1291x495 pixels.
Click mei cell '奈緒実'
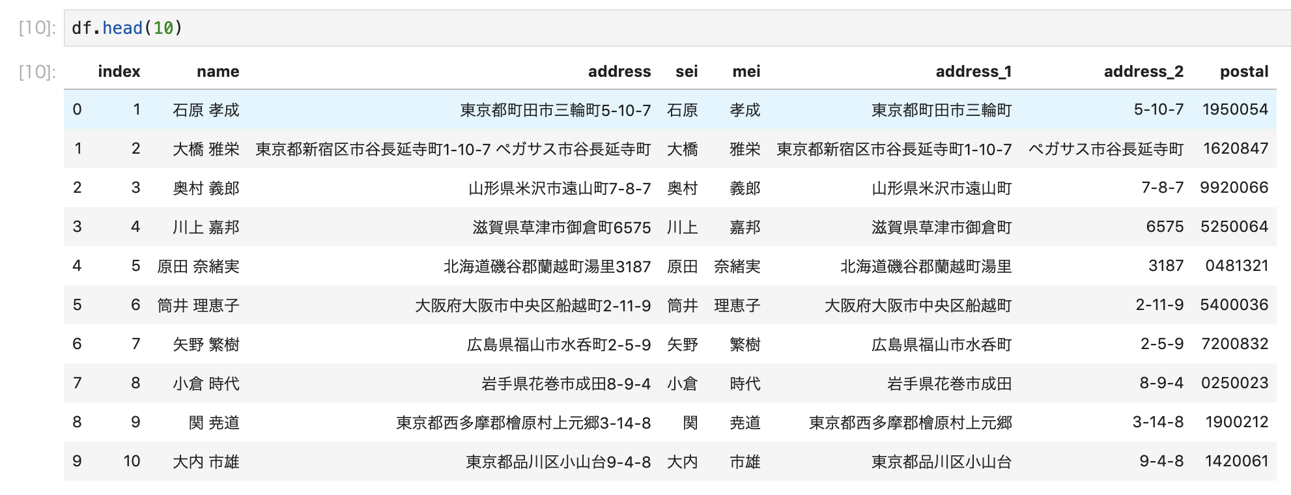737,266
